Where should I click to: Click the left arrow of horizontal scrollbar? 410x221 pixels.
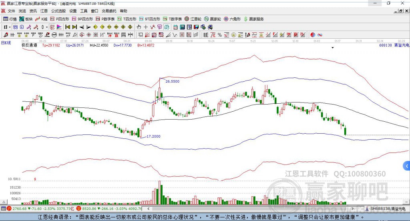pyautogui.click(x=148, y=209)
